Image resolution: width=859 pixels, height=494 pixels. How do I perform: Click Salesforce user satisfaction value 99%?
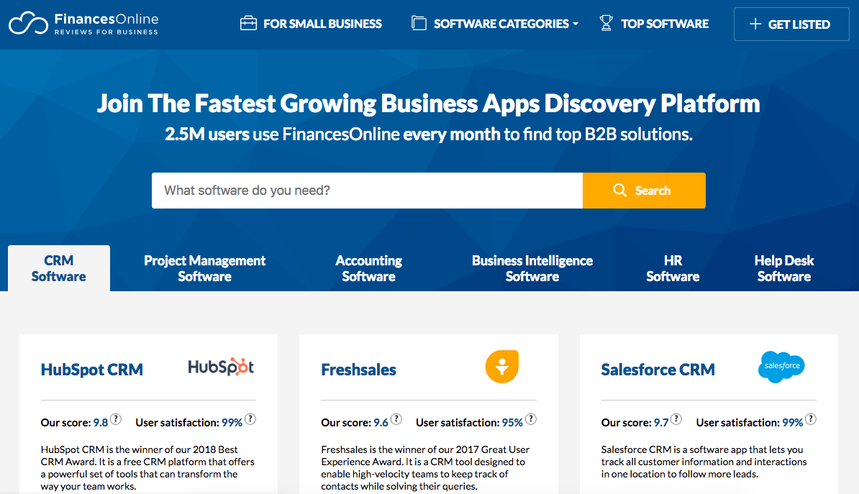click(x=793, y=423)
